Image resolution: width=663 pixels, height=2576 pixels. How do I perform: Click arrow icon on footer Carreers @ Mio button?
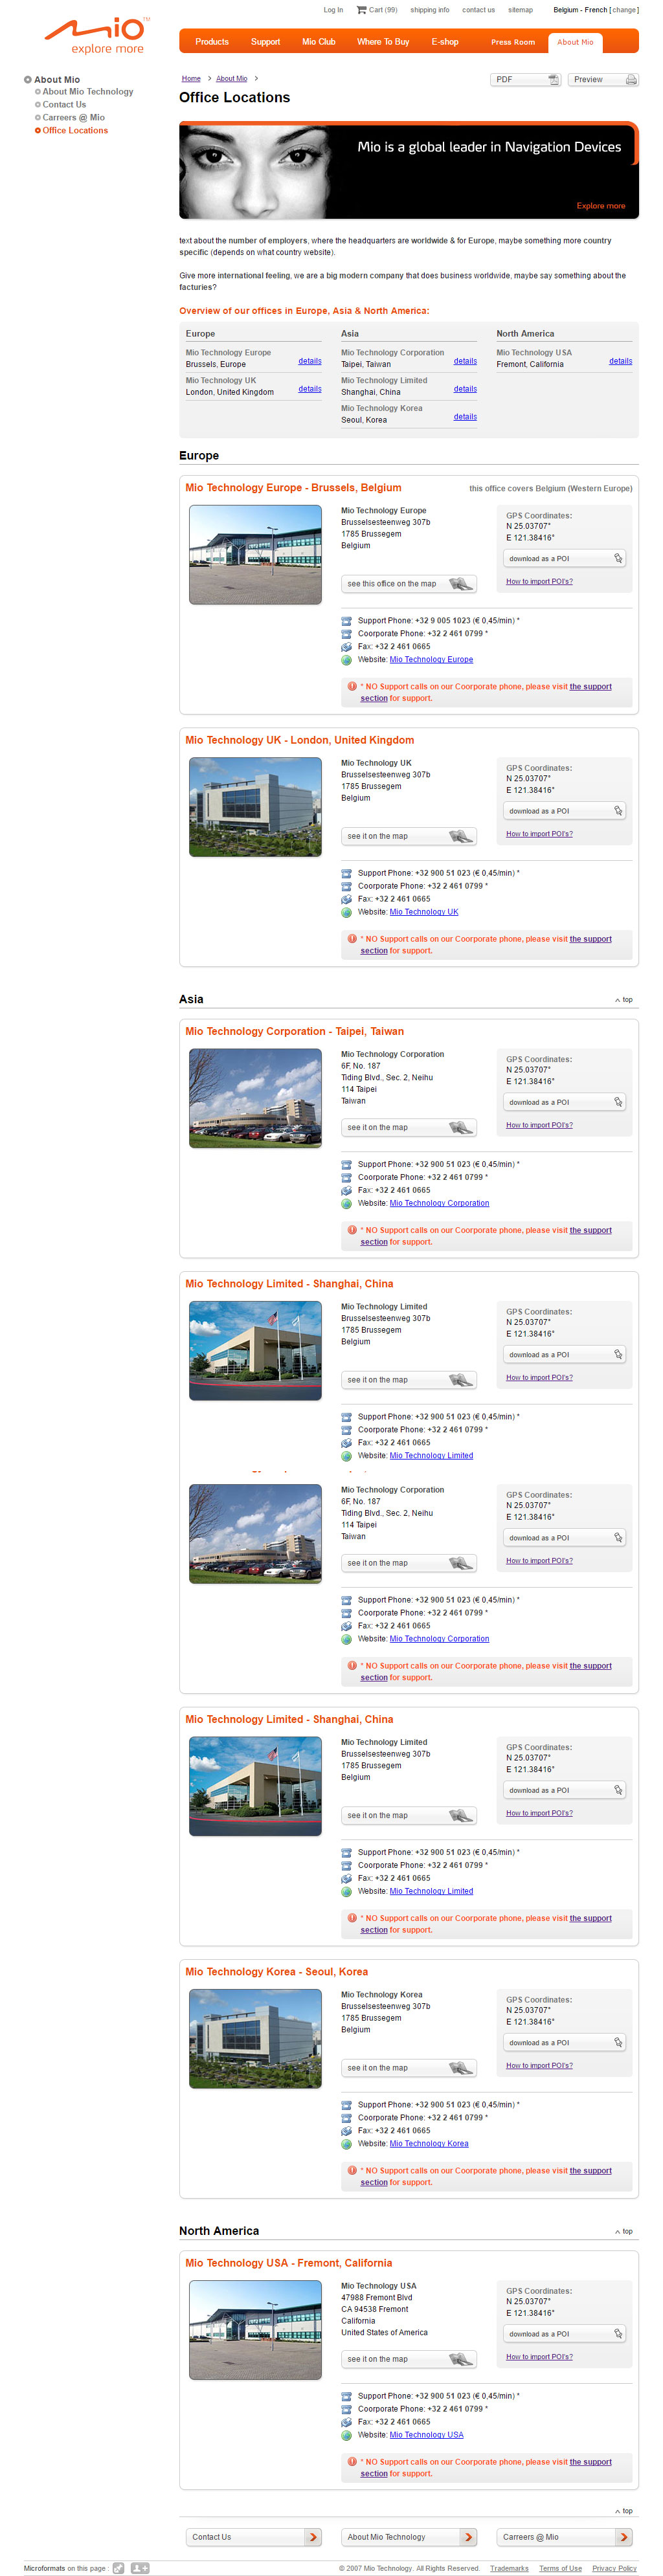[x=624, y=2536]
